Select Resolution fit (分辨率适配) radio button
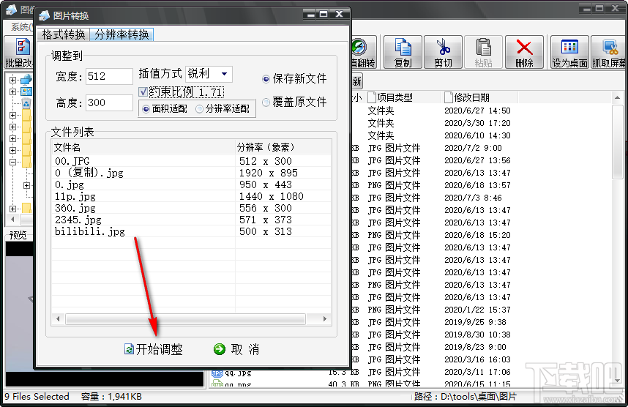 pyautogui.click(x=200, y=109)
